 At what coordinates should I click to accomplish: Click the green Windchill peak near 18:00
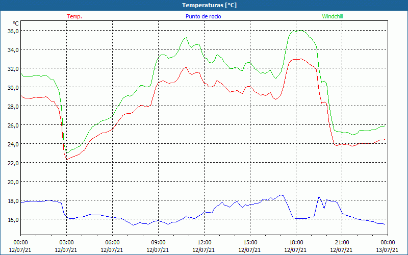301,31
